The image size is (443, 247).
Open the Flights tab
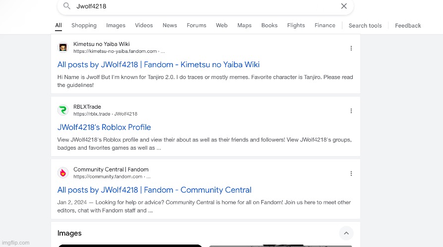[296, 25]
